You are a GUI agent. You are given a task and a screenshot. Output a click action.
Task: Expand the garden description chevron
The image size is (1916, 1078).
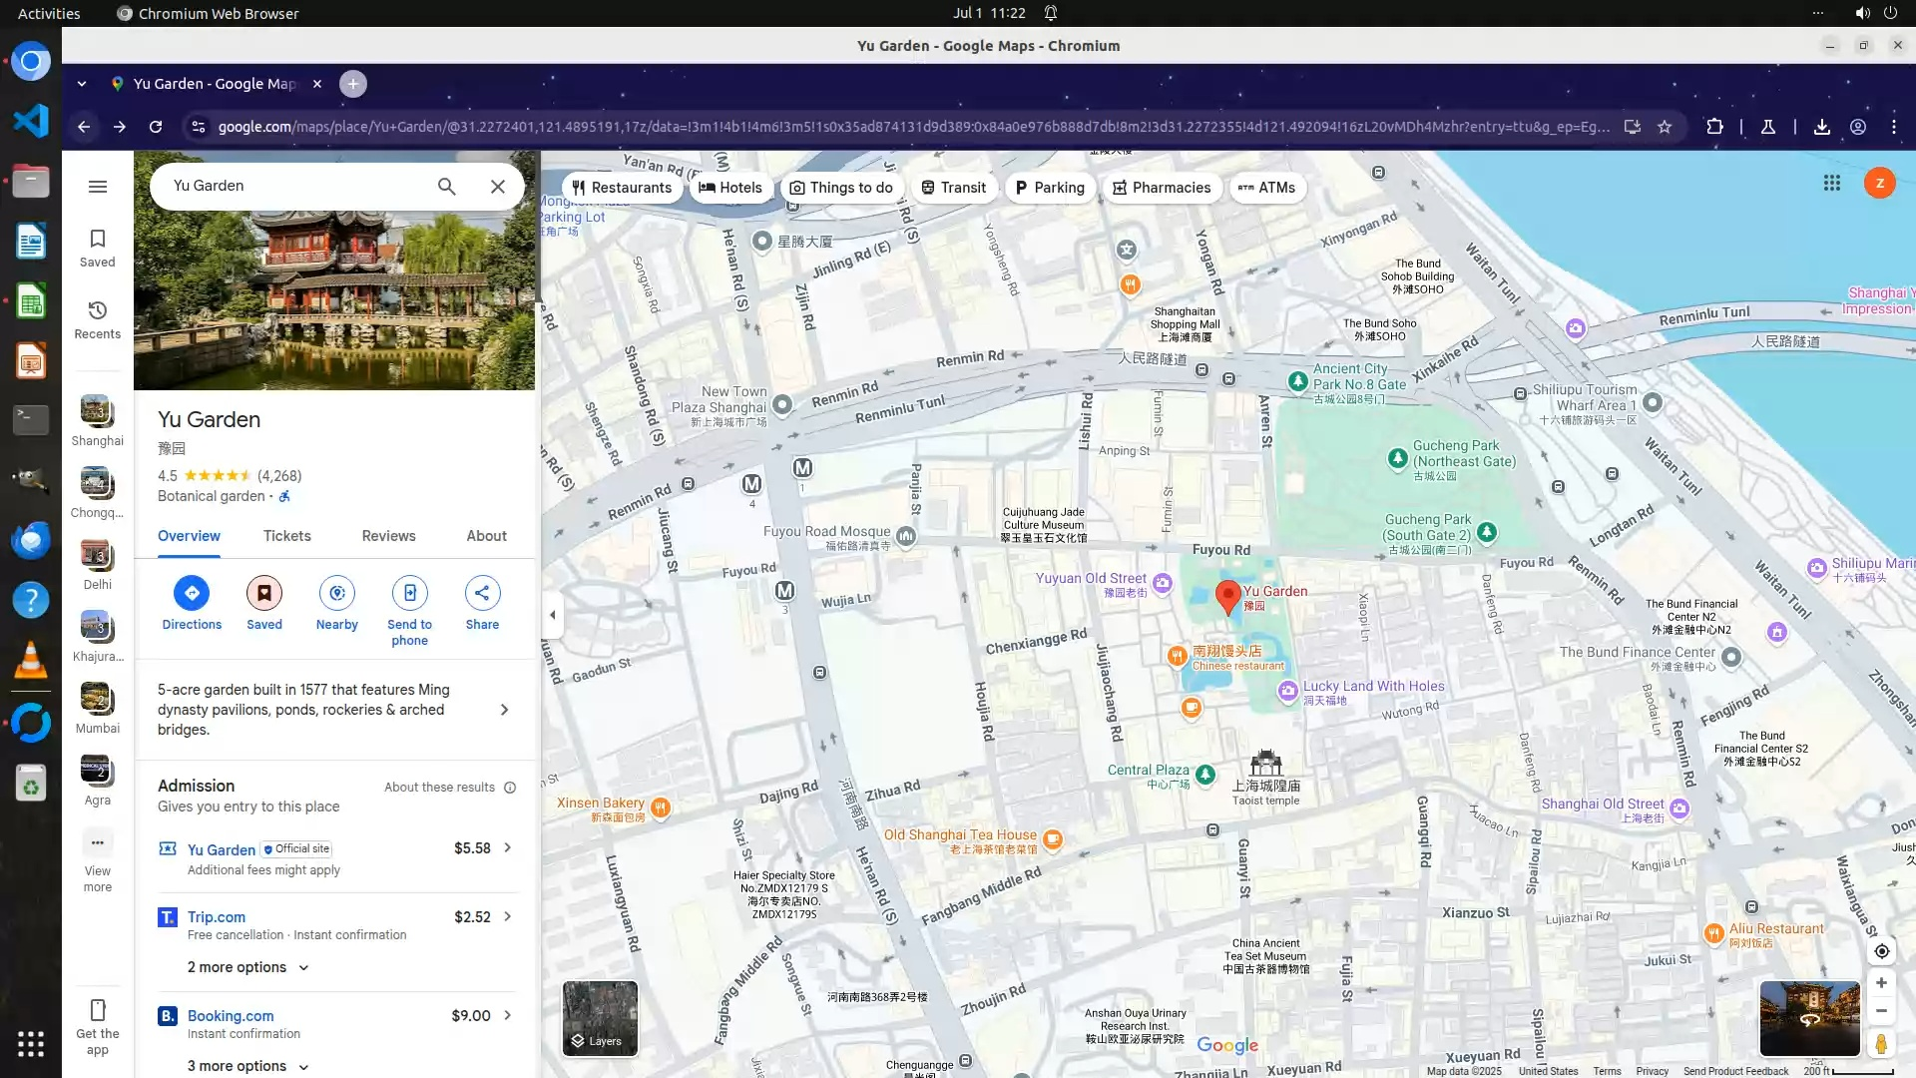[504, 710]
